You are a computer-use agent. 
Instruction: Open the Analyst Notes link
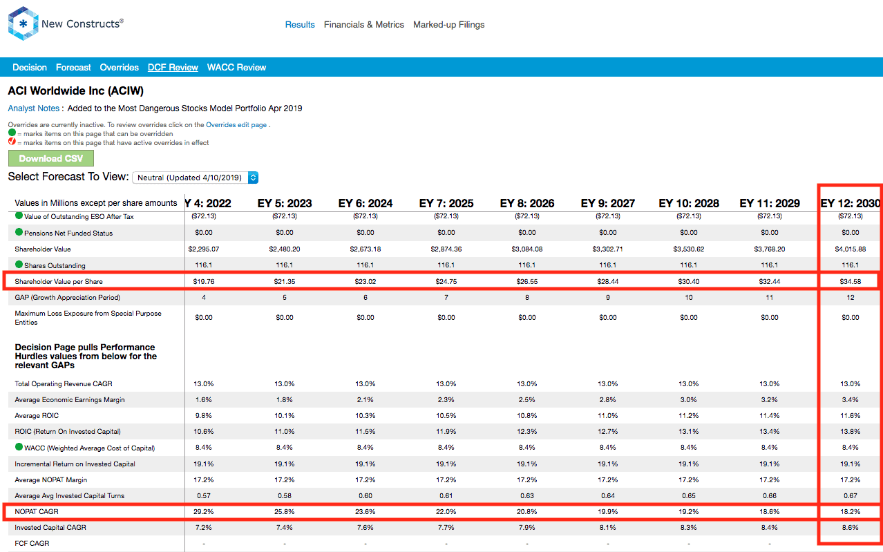(x=34, y=108)
